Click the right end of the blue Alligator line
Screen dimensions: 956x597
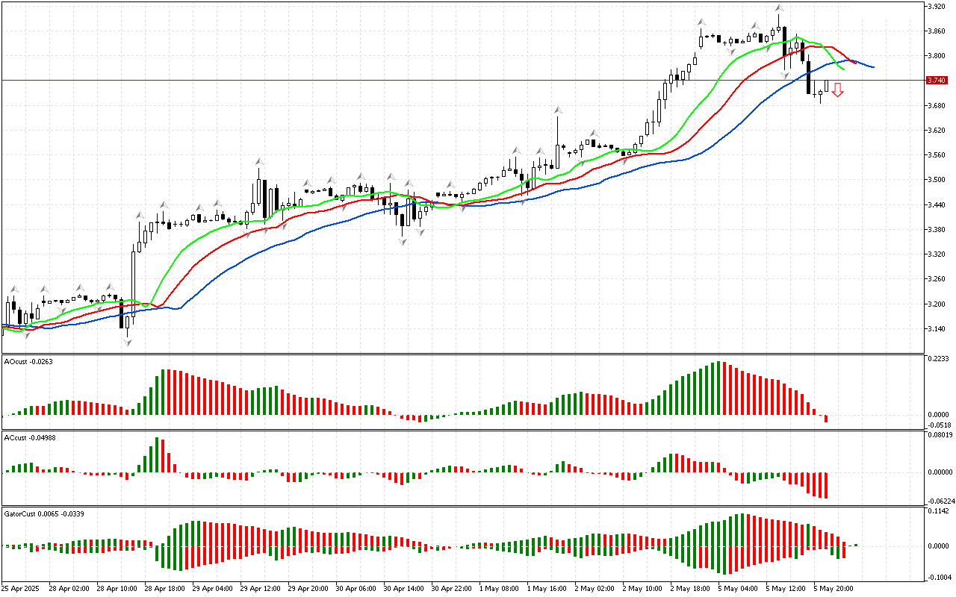click(872, 67)
